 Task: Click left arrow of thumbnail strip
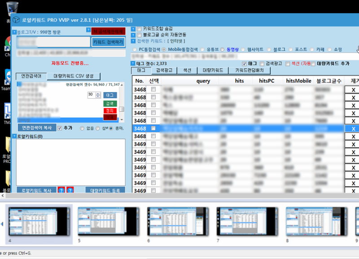pos(2,224)
